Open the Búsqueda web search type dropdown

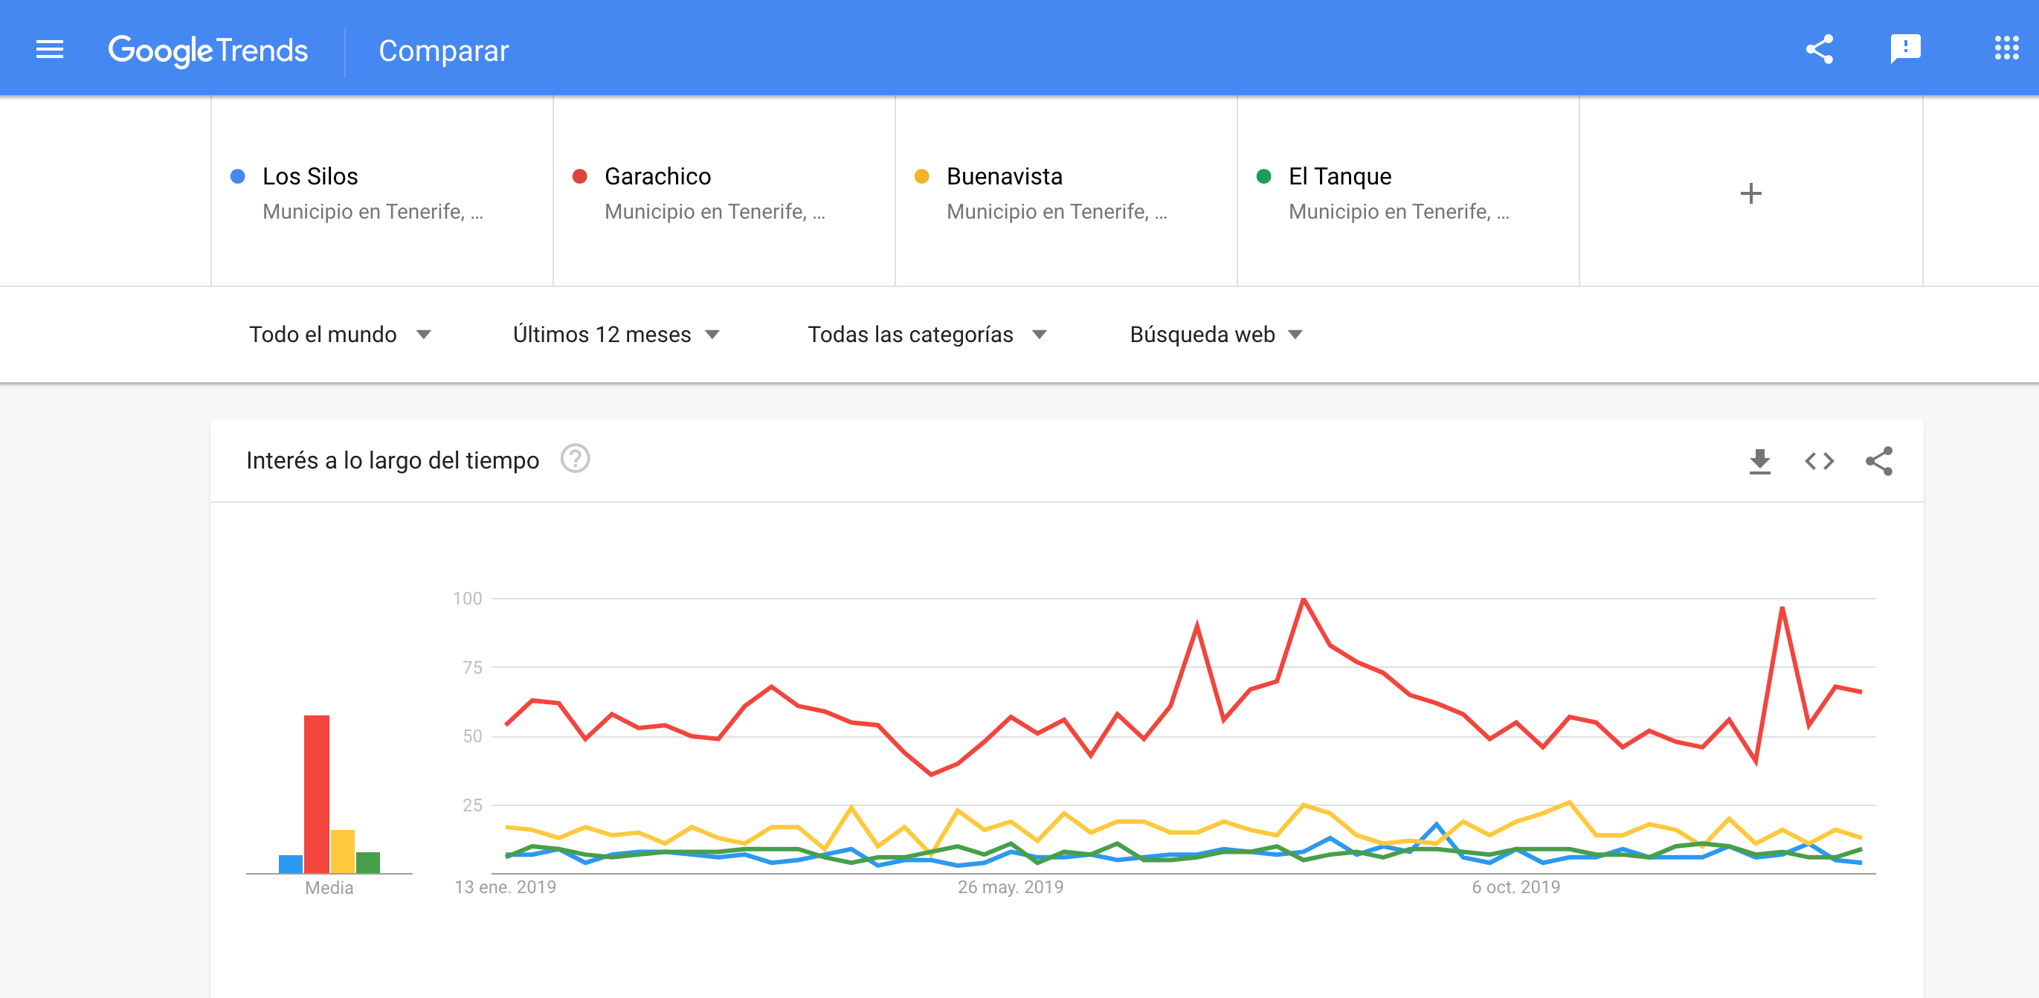1216,335
